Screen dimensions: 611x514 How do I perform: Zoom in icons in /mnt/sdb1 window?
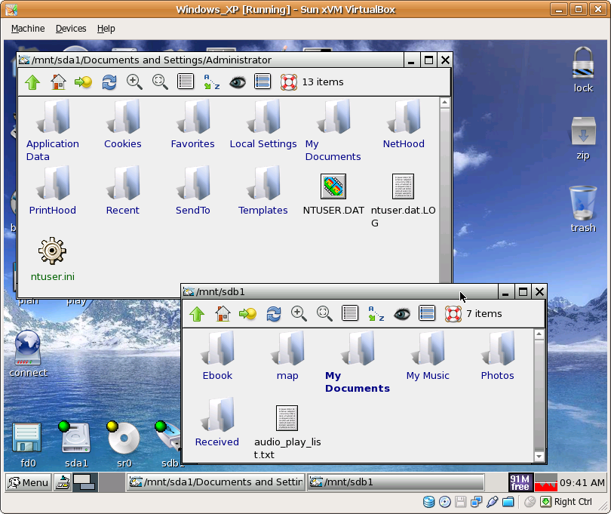[x=299, y=314]
